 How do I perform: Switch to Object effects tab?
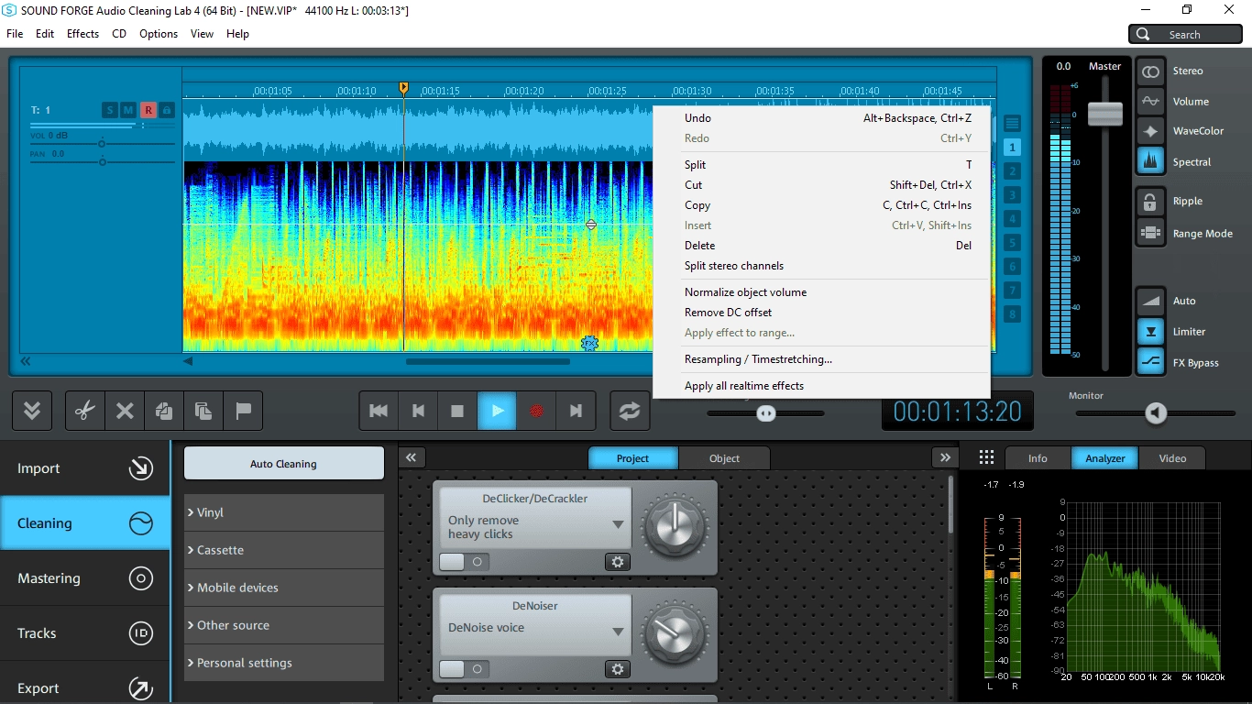point(724,458)
